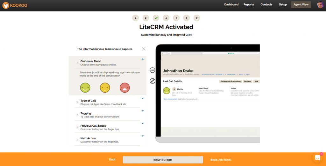The image size is (326, 166).
Task: Go to step 6
Action: [x=187, y=18]
